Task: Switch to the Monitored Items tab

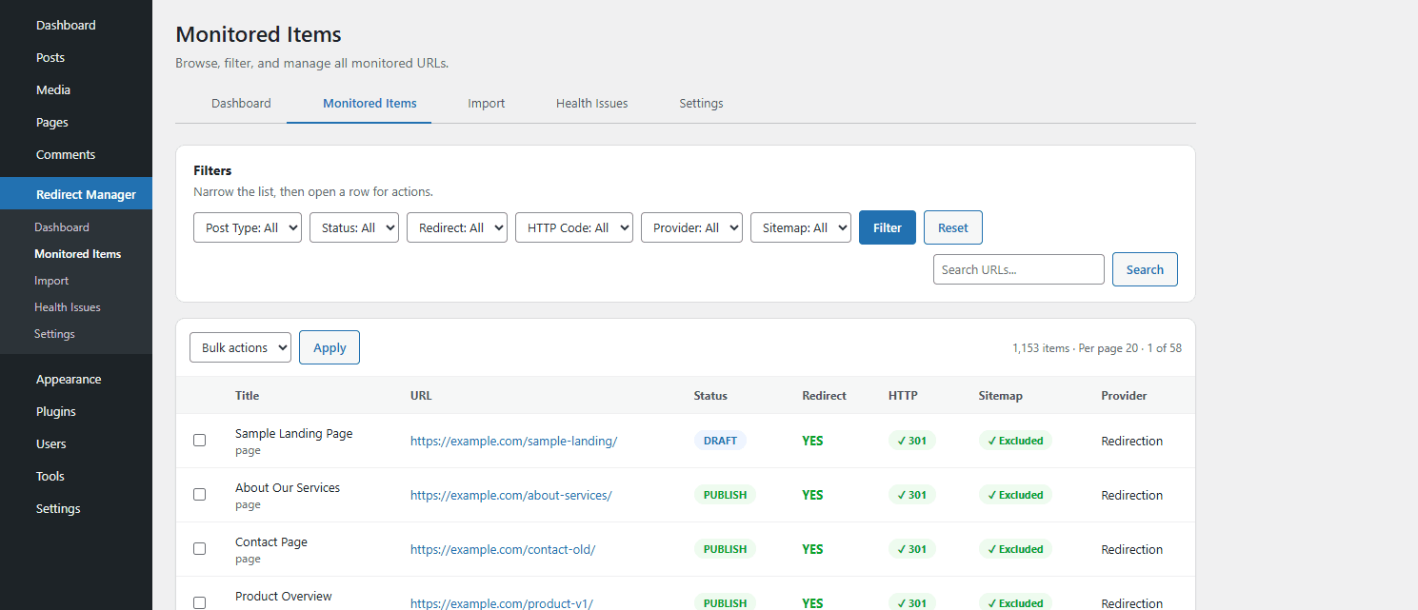Action: [369, 103]
